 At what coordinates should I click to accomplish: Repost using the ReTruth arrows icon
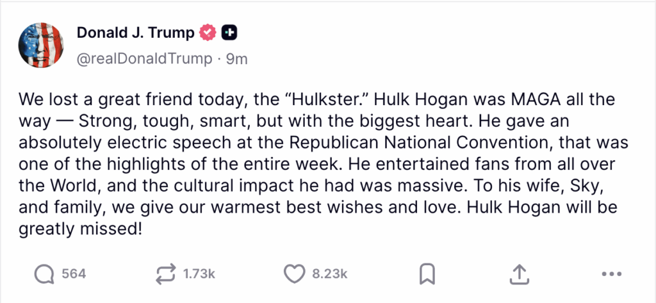pos(165,274)
